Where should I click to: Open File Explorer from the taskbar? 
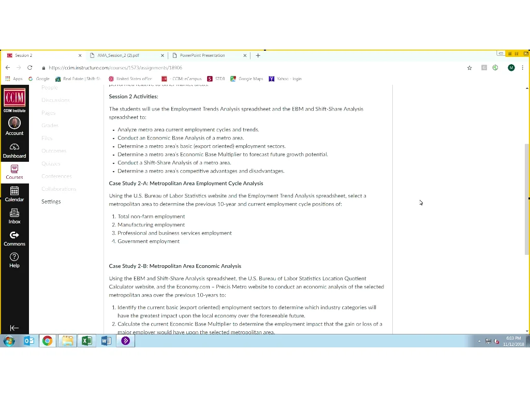[x=68, y=341]
